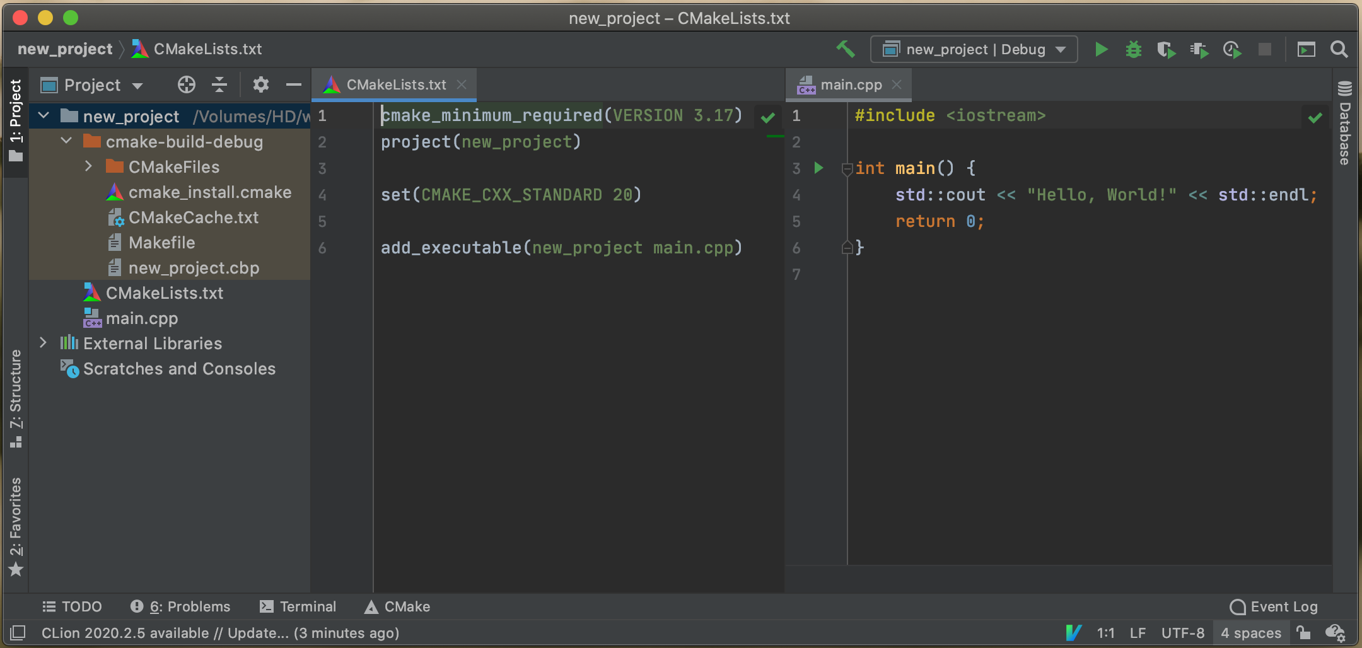Run the new_project configuration
Viewport: 1362px width, 648px height.
point(1101,49)
